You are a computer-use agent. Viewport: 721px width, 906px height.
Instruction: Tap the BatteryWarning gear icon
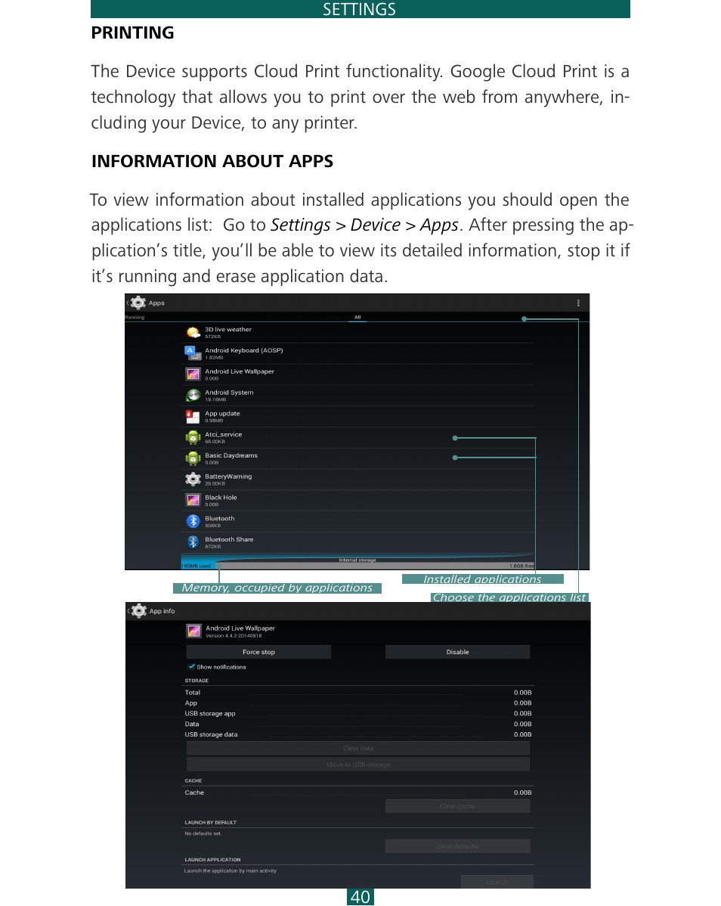(x=193, y=479)
